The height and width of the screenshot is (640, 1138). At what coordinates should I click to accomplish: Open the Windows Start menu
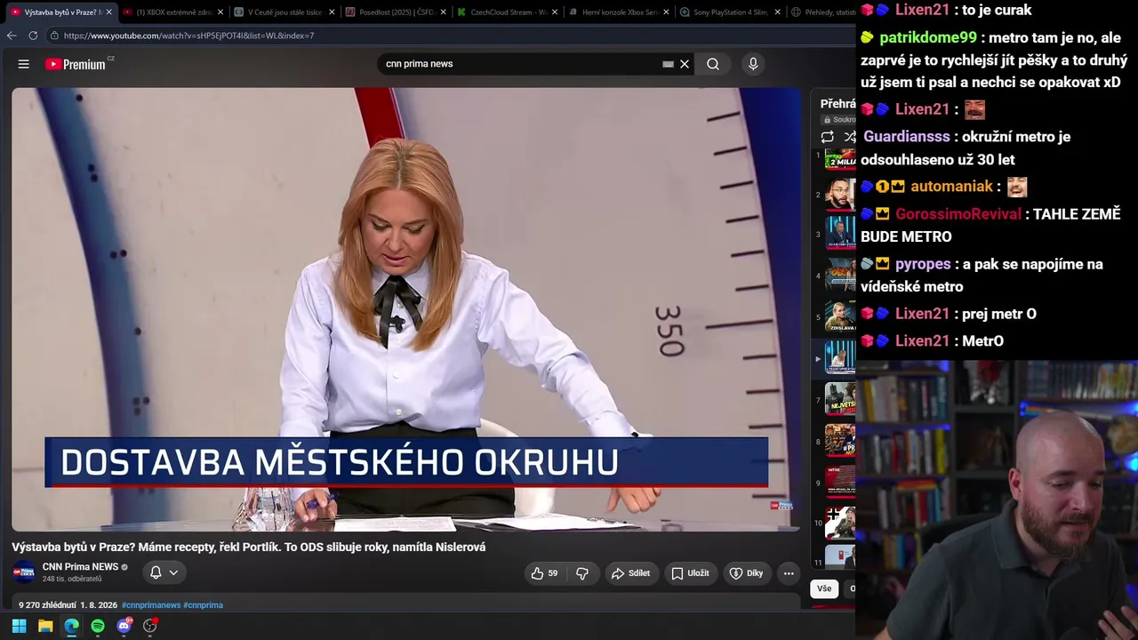[x=19, y=626]
